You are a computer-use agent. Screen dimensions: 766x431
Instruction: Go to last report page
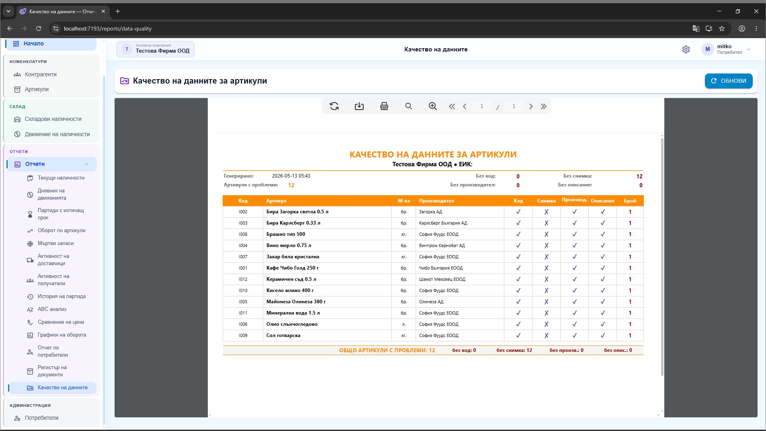544,106
